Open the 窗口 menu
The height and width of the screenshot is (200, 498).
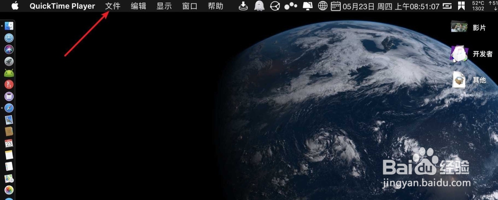(190, 6)
